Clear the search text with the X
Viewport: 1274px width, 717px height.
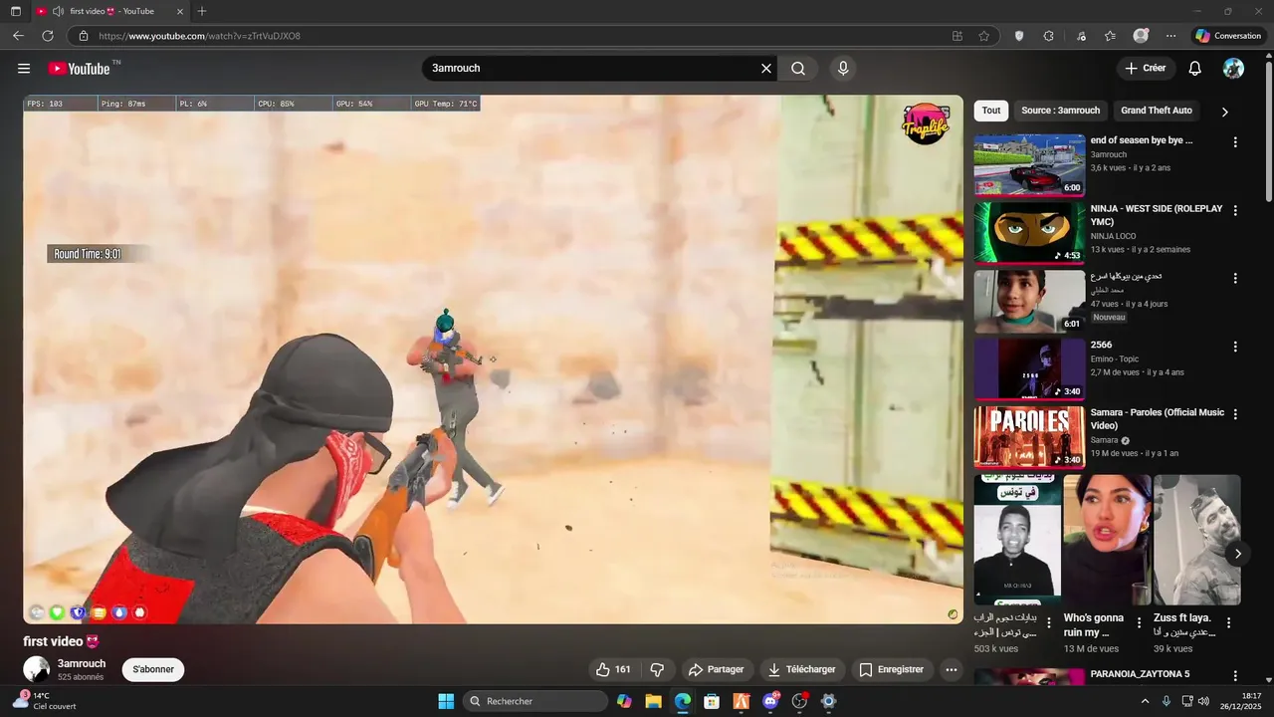(766, 69)
